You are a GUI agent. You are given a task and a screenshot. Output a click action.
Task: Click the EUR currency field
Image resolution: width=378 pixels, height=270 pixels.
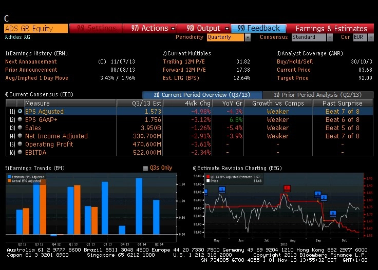[360, 37]
